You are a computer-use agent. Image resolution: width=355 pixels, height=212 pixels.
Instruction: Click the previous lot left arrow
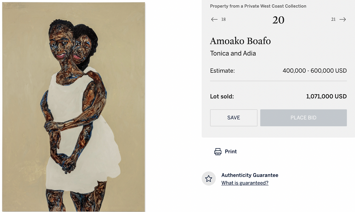tap(214, 19)
